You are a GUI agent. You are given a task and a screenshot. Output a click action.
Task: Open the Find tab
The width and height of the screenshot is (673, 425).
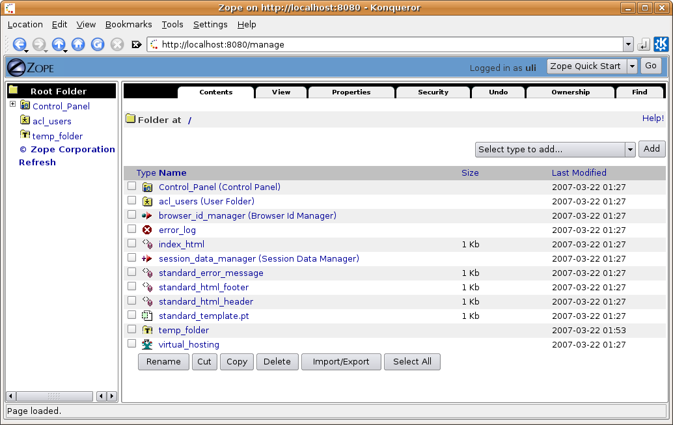coord(640,92)
